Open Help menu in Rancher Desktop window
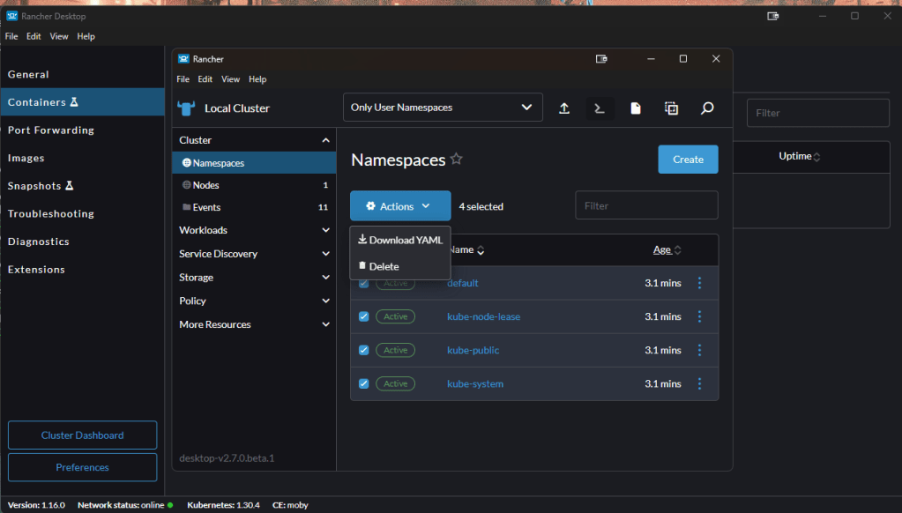Screen dimensions: 902x513 pos(86,36)
